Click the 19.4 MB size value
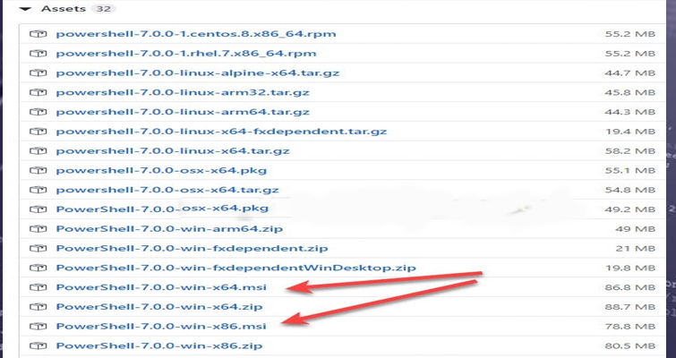 [x=629, y=132]
